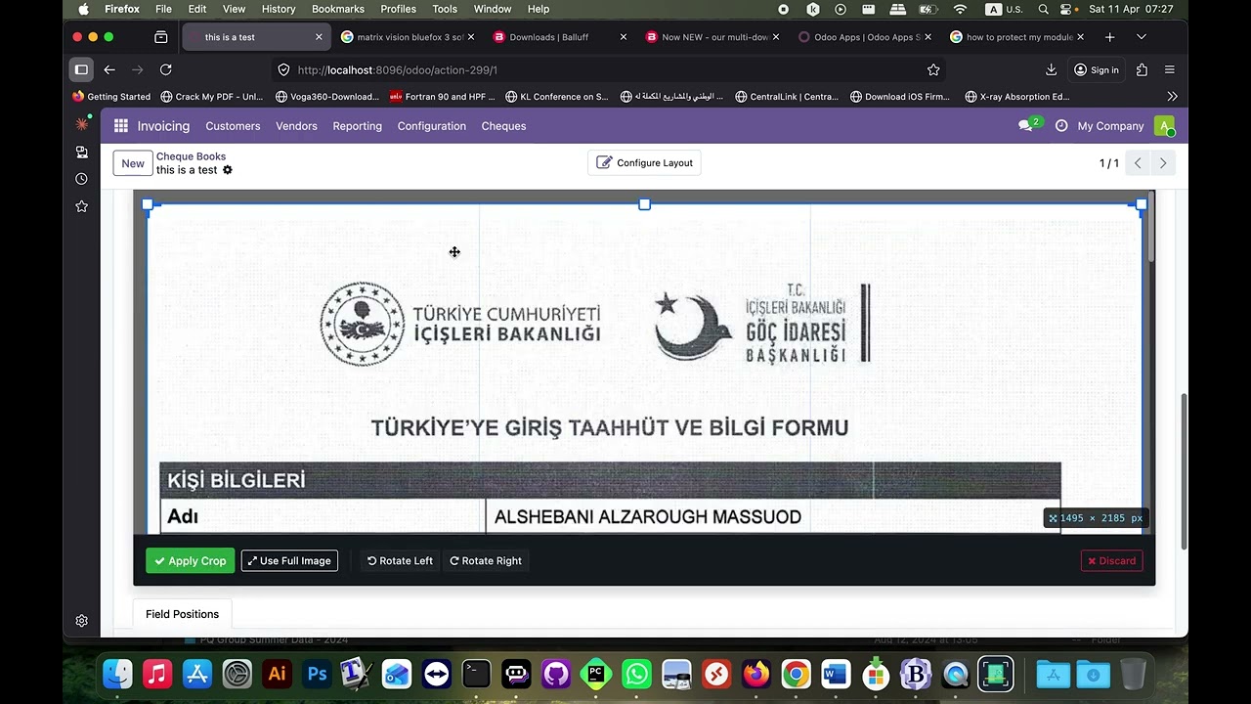Open the Firefox hamburger application menu
This screenshot has width=1251, height=704.
click(x=1170, y=69)
